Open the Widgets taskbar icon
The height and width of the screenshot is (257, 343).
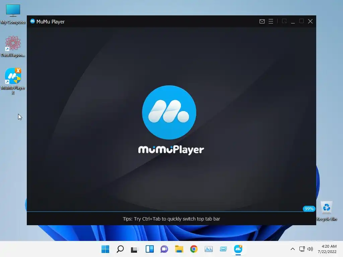point(150,249)
